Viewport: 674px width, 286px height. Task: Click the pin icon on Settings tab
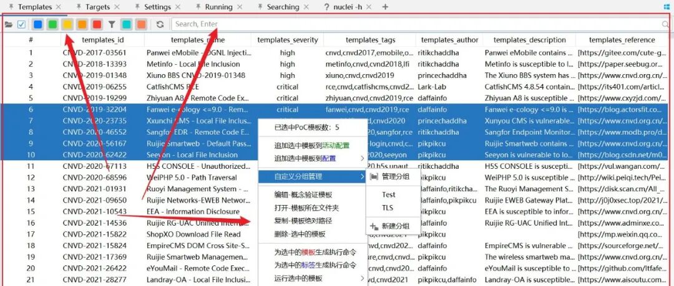[137, 7]
